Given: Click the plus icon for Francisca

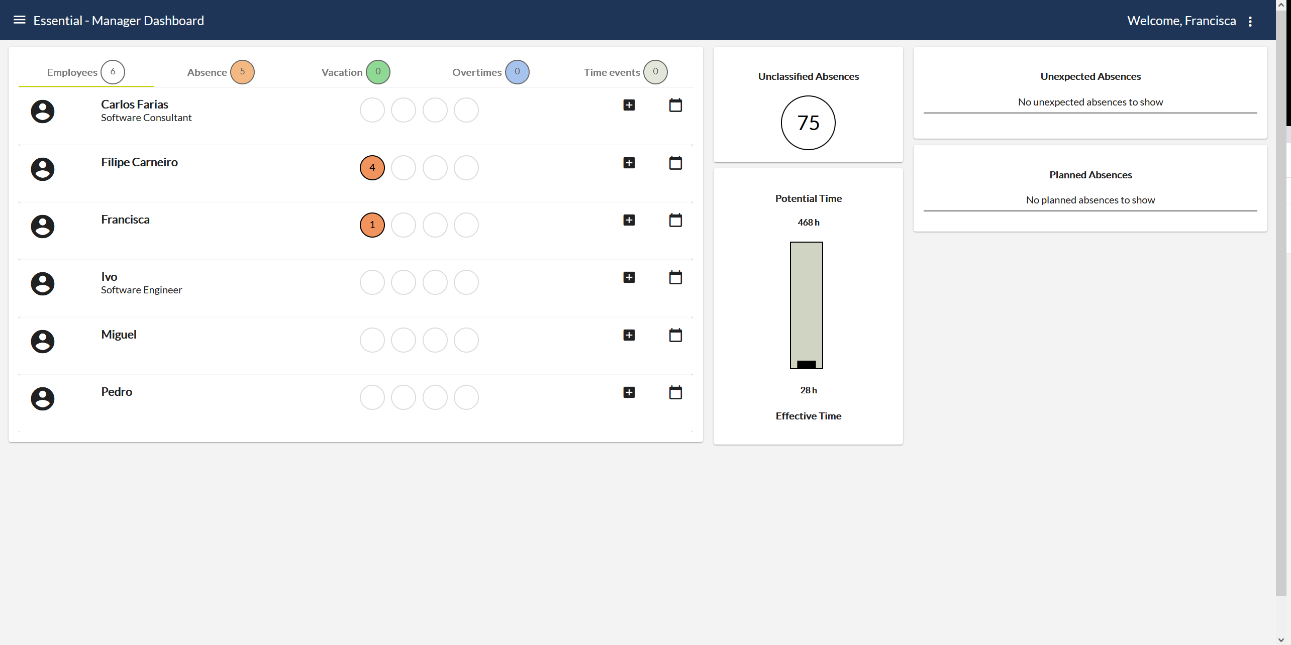Looking at the screenshot, I should [x=629, y=220].
